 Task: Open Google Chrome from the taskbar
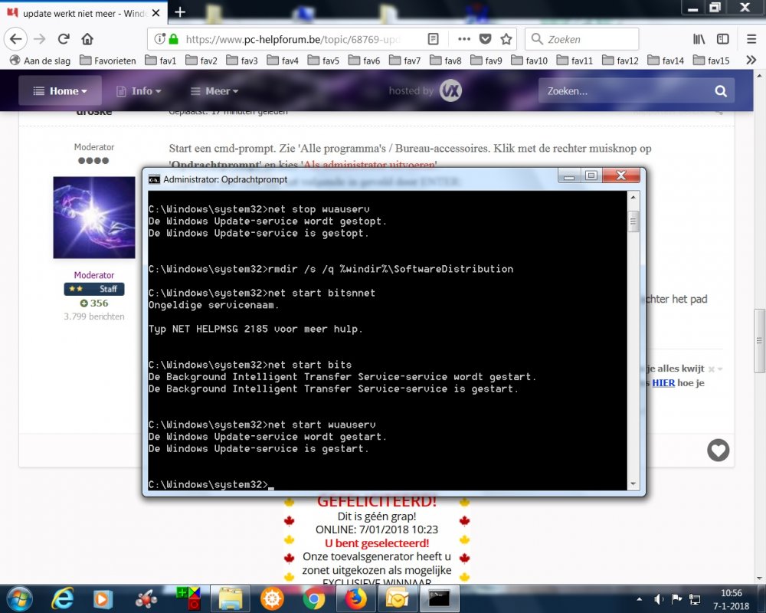point(313,598)
